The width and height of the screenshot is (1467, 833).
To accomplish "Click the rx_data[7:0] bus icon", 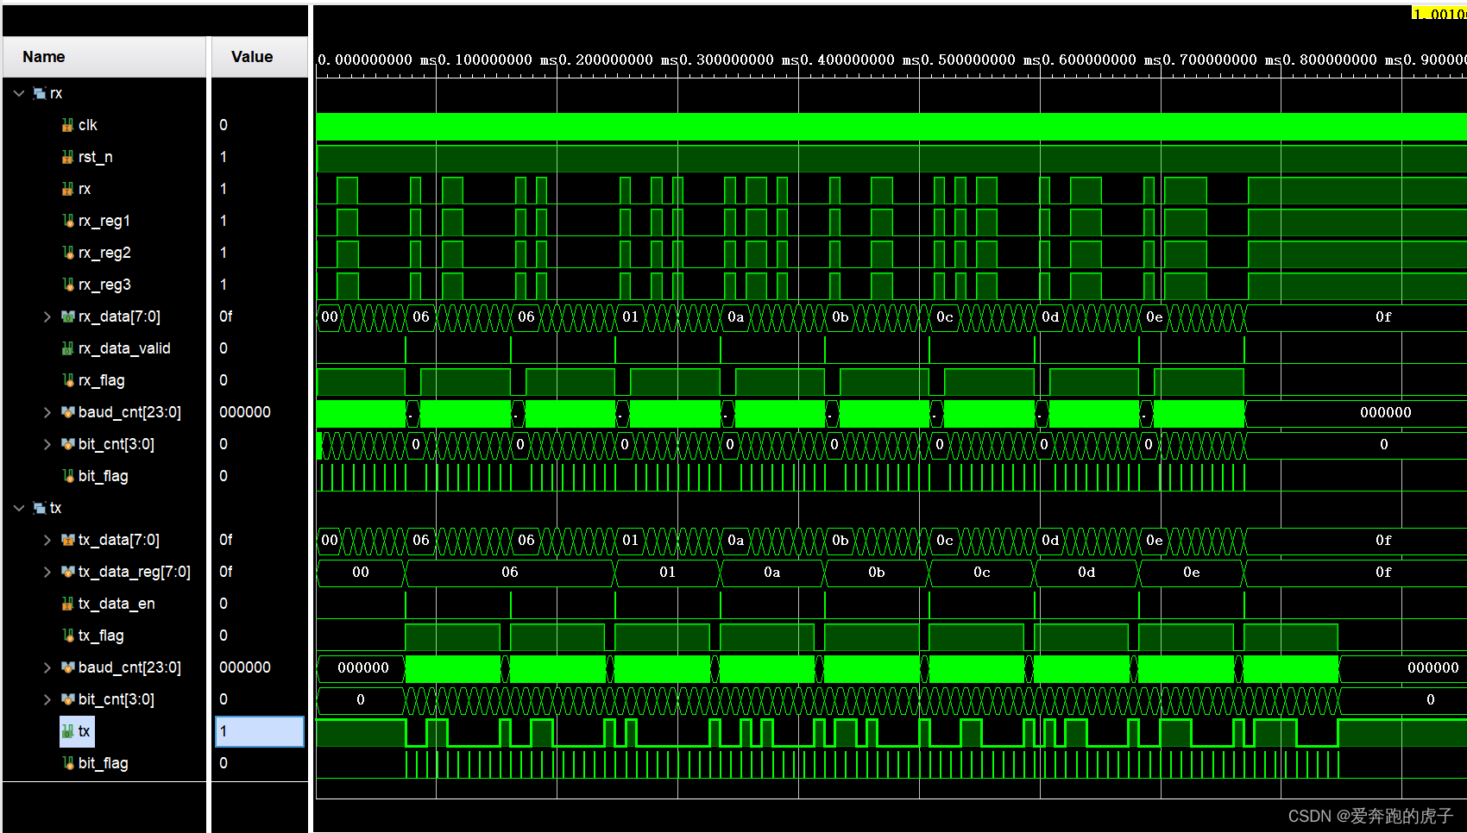I will [67, 316].
